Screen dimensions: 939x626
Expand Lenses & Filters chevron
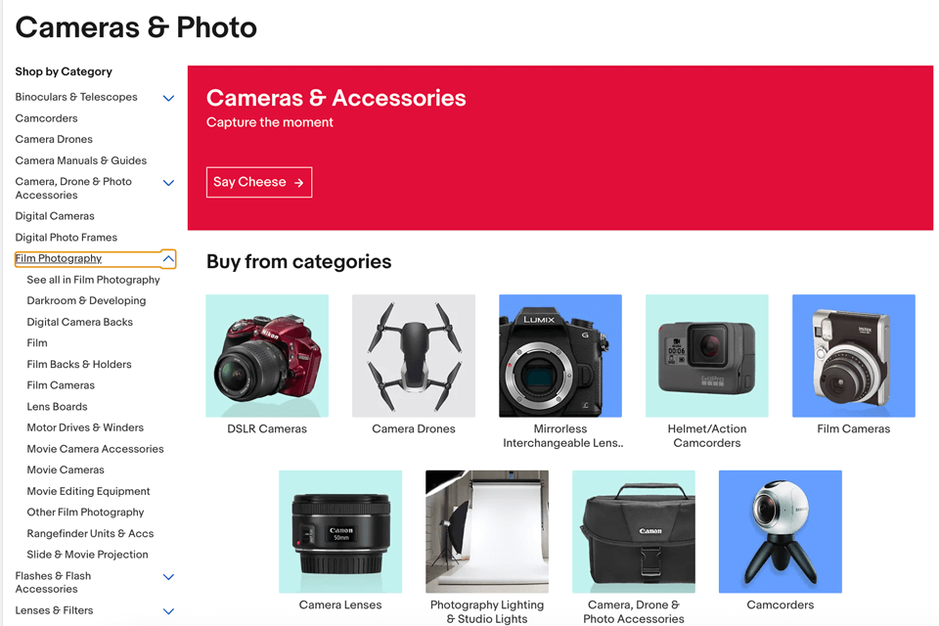(x=169, y=611)
